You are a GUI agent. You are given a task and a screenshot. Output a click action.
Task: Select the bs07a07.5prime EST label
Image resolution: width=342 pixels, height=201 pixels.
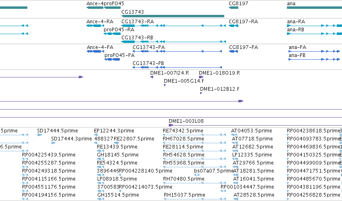[214, 171]
